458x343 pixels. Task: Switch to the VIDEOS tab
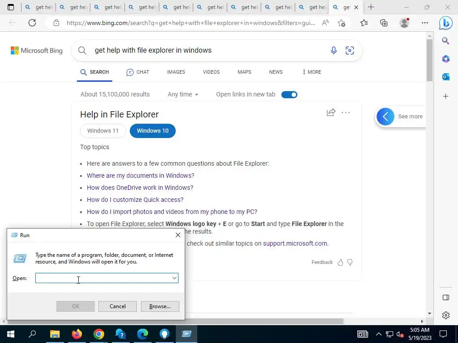click(211, 72)
